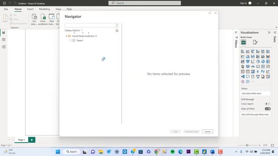Click the zoom slider handle
Viewport: 278px width, 156px height.
pyautogui.click(x=247, y=145)
